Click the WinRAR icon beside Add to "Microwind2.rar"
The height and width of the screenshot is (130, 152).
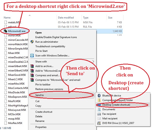coord(32,71)
